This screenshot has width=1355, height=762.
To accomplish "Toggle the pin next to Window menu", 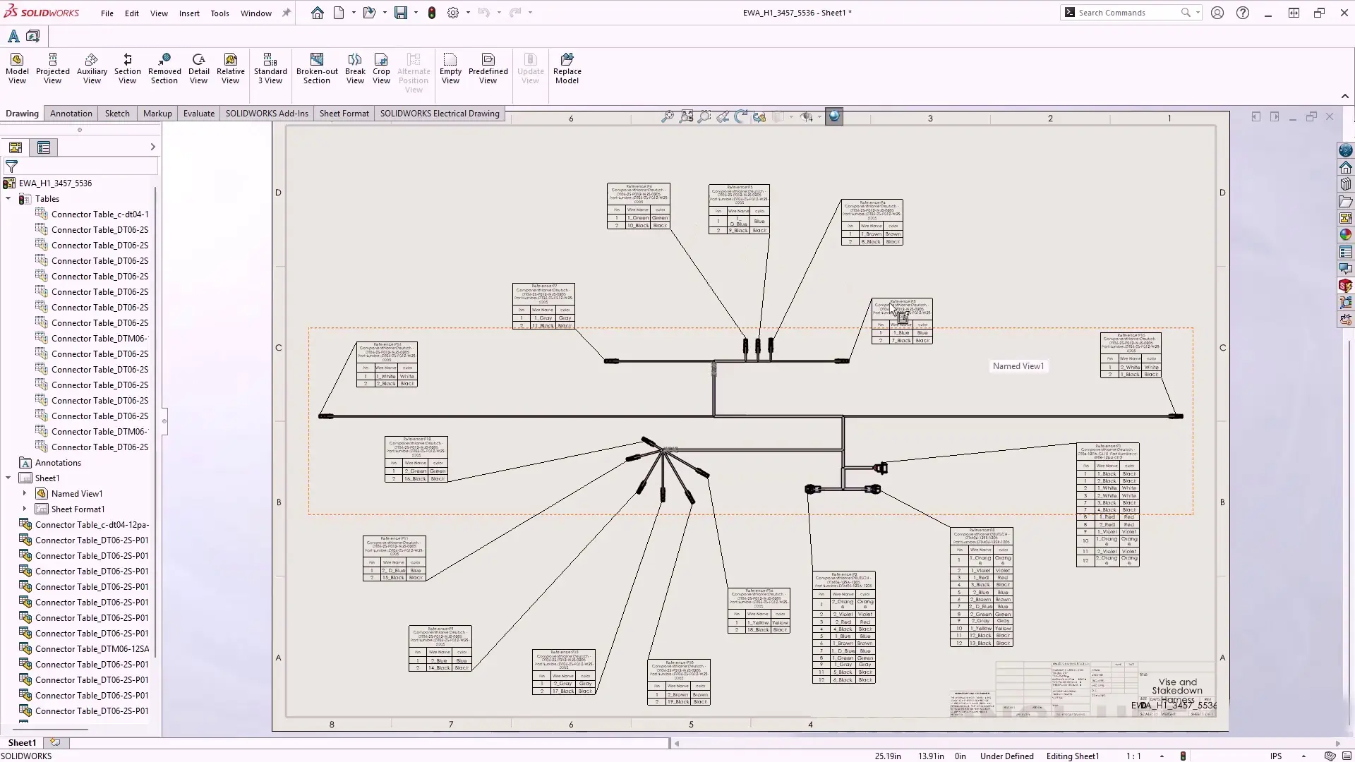I will (x=286, y=13).
